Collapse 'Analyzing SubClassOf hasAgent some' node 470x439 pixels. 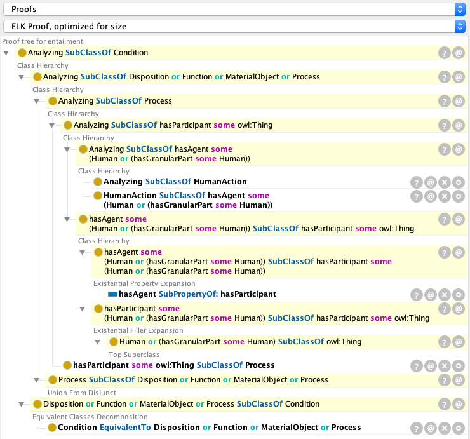pos(67,149)
